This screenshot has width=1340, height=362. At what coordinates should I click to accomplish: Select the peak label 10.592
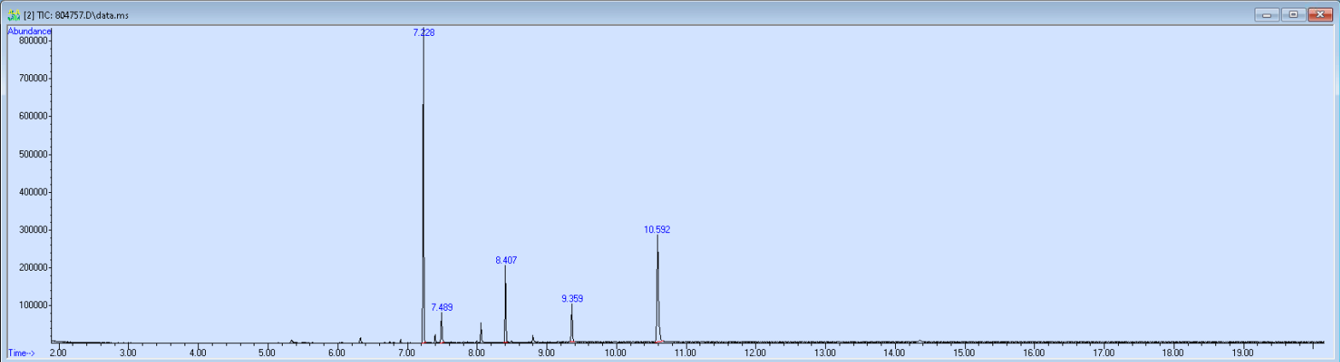pyautogui.click(x=657, y=230)
